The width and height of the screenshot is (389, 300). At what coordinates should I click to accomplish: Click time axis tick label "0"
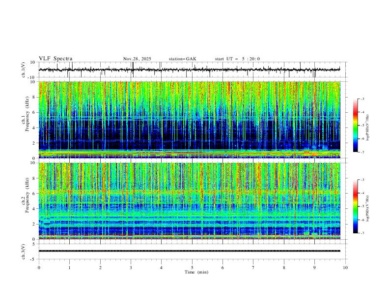point(39,268)
